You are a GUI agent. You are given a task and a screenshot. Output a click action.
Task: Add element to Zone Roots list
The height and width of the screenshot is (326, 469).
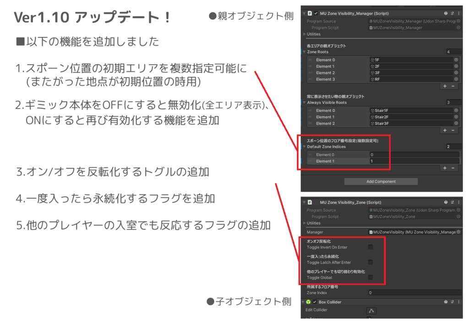point(445,86)
